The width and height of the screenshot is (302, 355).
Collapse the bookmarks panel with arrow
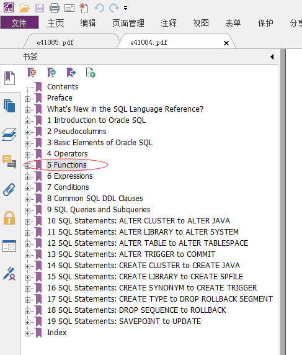tap(272, 56)
